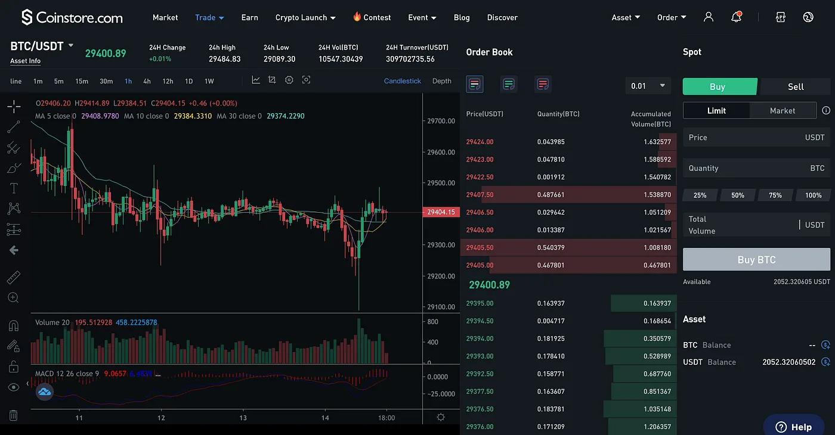Select the brush drawing tool
Image resolution: width=835 pixels, height=435 pixels.
click(x=14, y=168)
